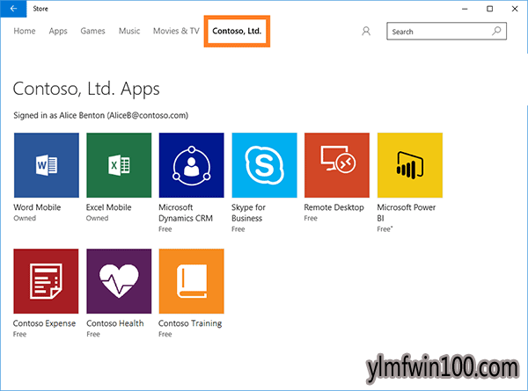Open the Games tab
Image resolution: width=528 pixels, height=391 pixels.
point(92,32)
